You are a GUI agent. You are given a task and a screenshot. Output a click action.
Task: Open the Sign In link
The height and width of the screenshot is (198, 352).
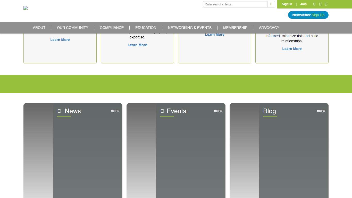(287, 4)
